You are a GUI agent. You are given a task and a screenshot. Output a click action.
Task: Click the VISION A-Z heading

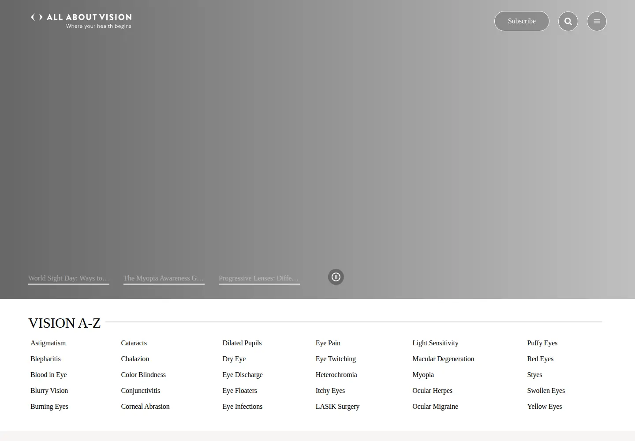(64, 323)
